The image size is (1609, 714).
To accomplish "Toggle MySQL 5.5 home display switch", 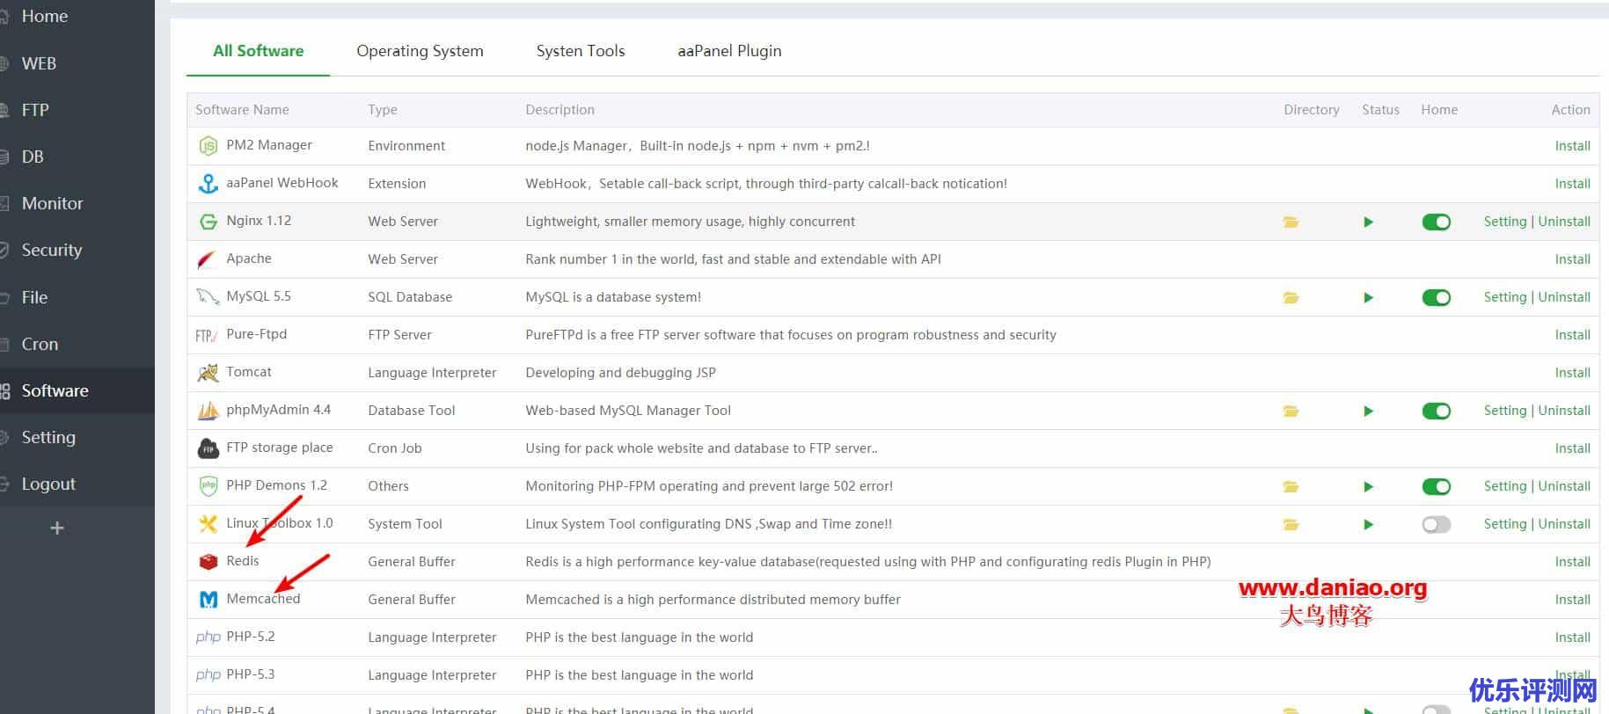I will 1436,298.
